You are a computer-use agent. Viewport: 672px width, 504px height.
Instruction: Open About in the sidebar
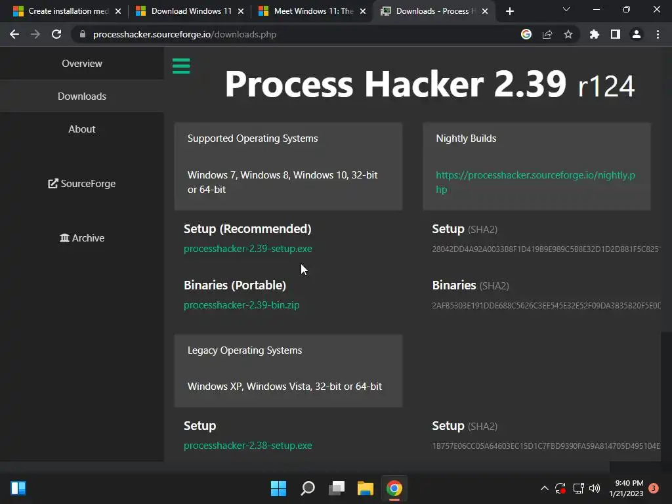coord(82,129)
